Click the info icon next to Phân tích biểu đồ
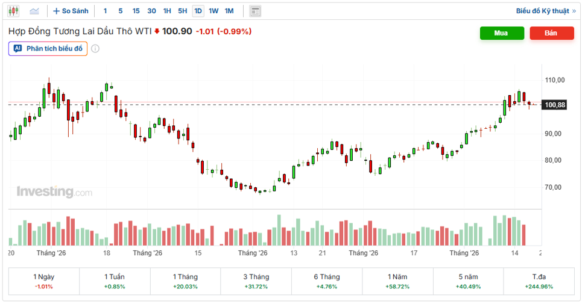588x304 pixels. [95, 49]
